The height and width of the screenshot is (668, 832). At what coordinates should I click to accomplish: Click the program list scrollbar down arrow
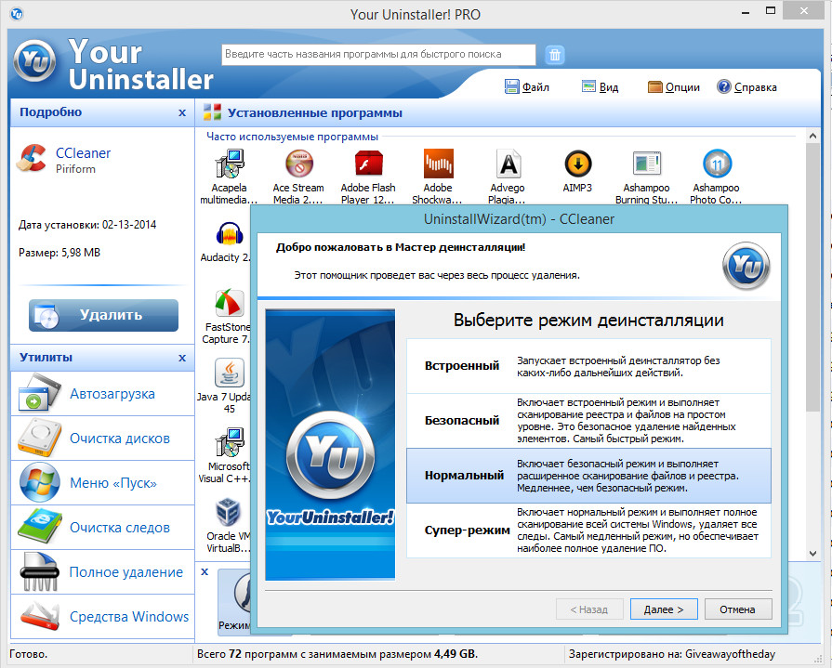click(812, 554)
